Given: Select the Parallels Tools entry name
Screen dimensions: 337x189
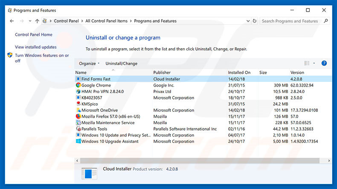Looking at the screenshot, I should point(94,129).
